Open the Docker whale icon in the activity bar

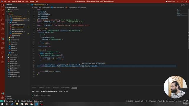[x=2, y=48]
